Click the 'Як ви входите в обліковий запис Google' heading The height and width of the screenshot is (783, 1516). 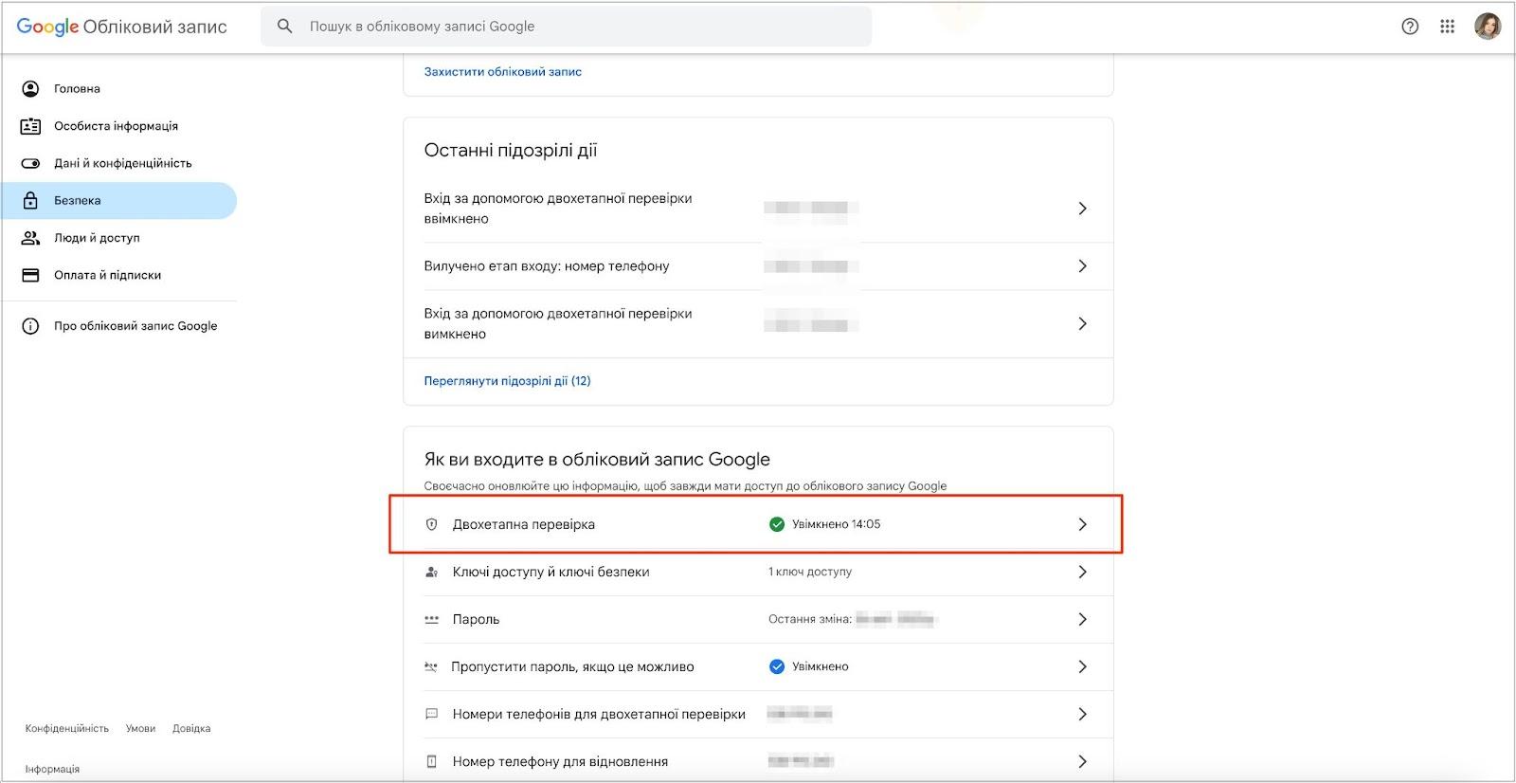point(597,460)
